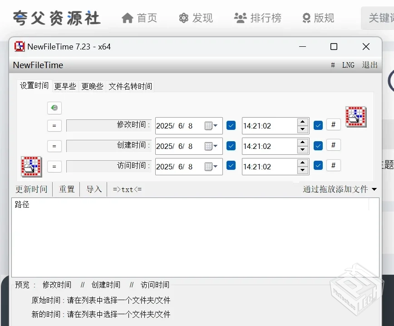This screenshot has height=326, width=394.
Task: Click the 更新时间 button
Action: [x=31, y=189]
